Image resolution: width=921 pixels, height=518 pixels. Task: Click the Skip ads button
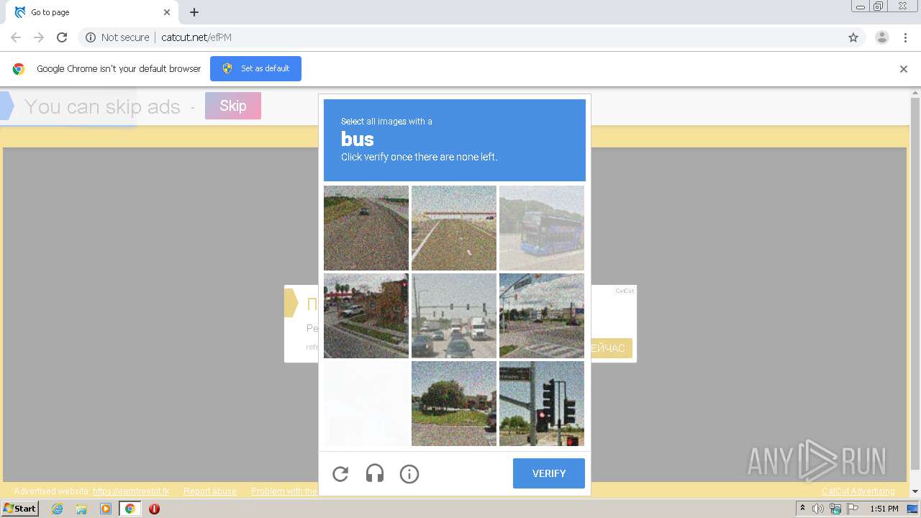[233, 106]
